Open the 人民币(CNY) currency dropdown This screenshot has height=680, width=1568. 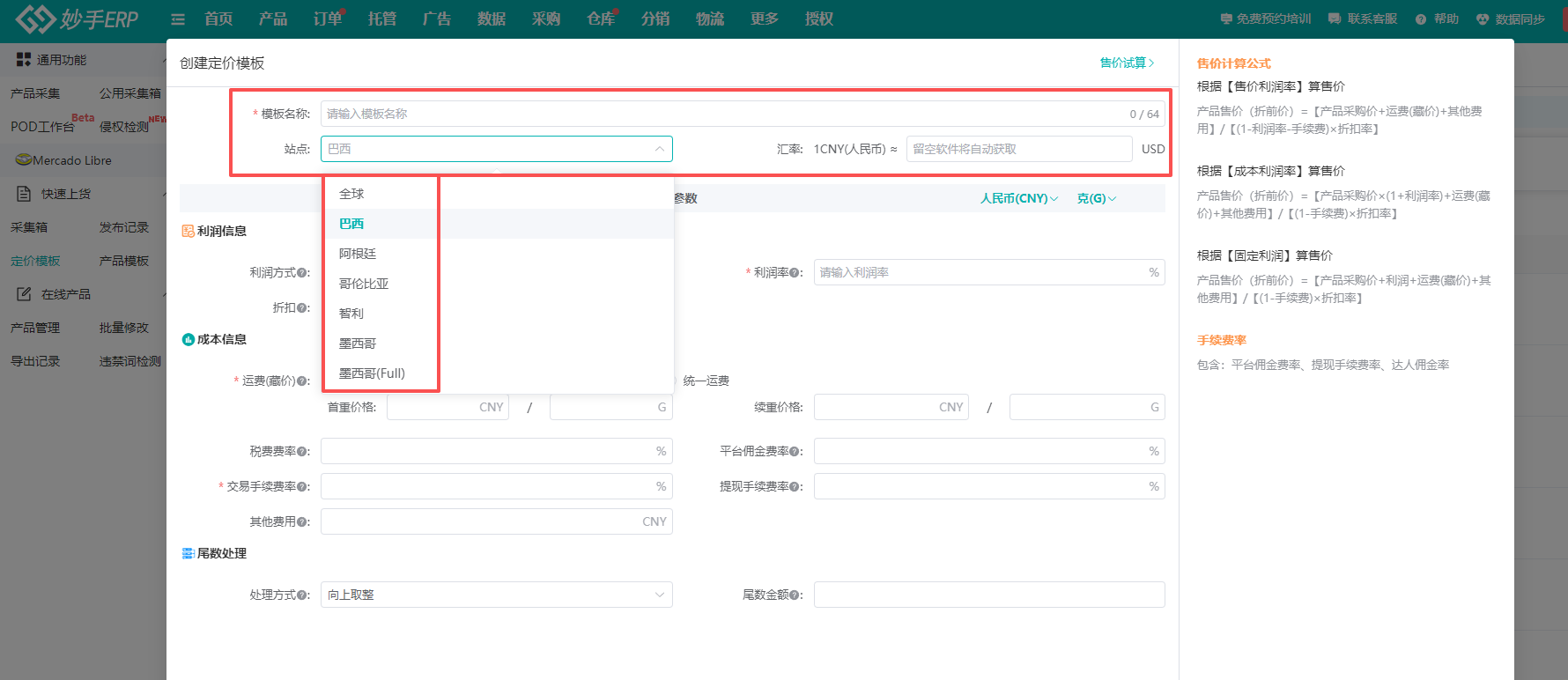pos(1018,198)
